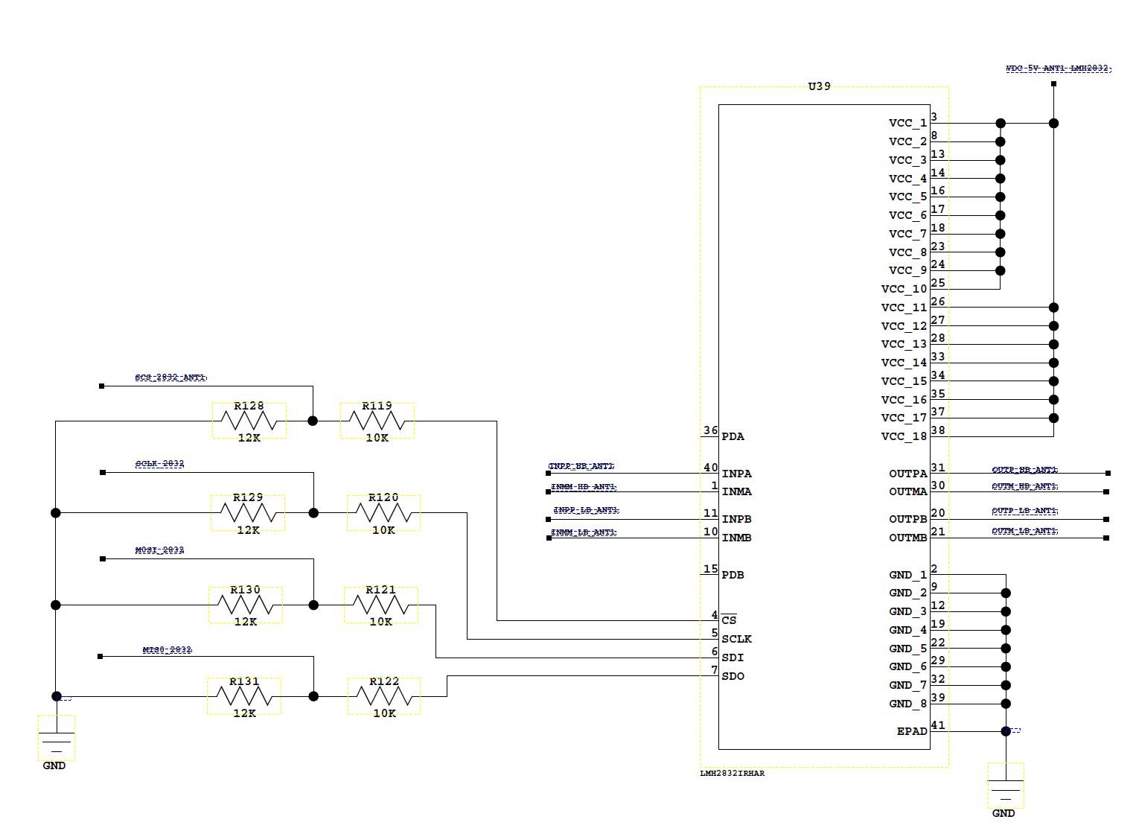Click the INMM_LB_ANT1 net label
This screenshot has width=1139, height=831.
click(584, 532)
